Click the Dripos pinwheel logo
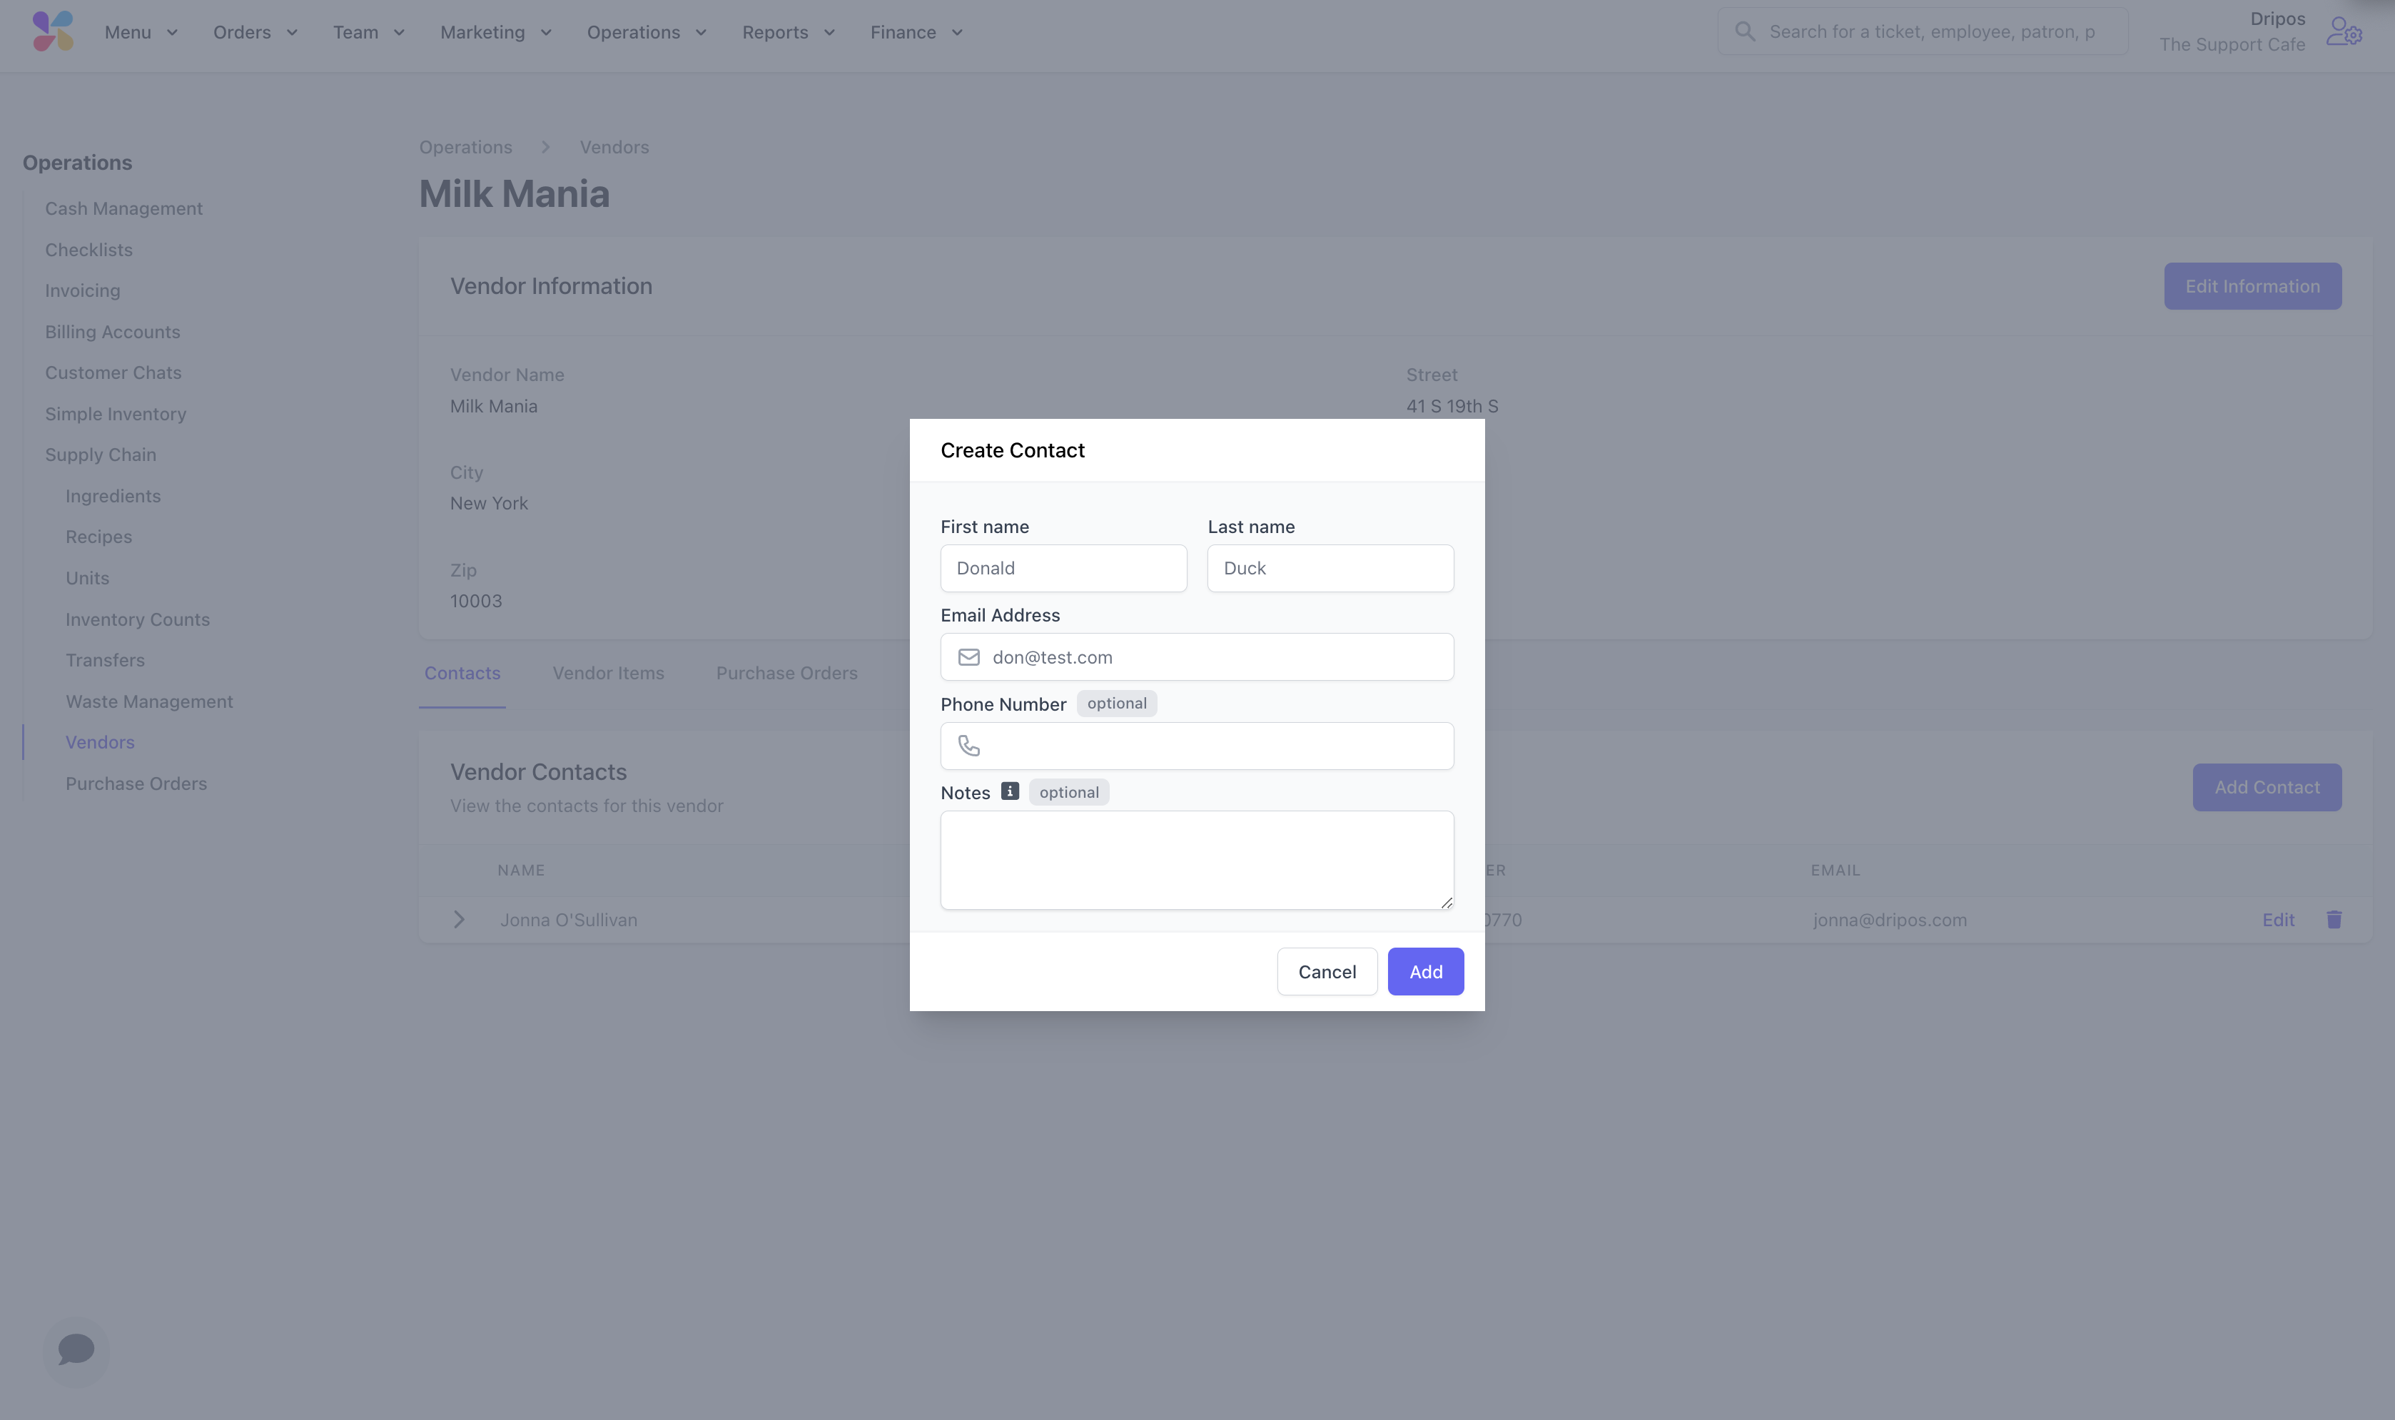 53,31
